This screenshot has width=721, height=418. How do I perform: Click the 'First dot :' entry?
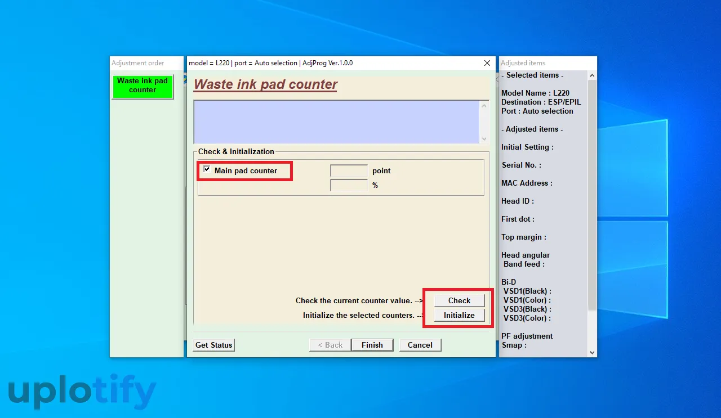tap(518, 219)
